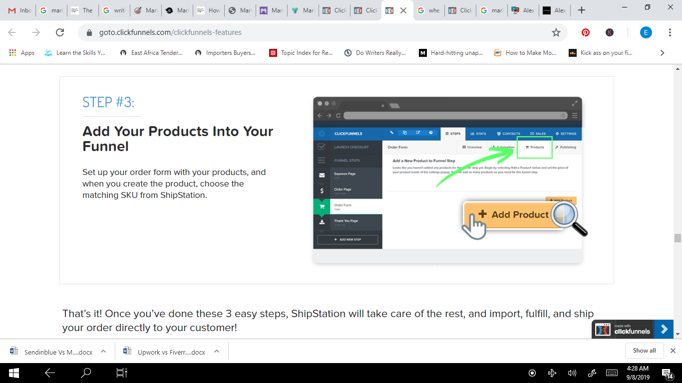
Task: Open Action Center with 14 notifications
Action: (668, 373)
